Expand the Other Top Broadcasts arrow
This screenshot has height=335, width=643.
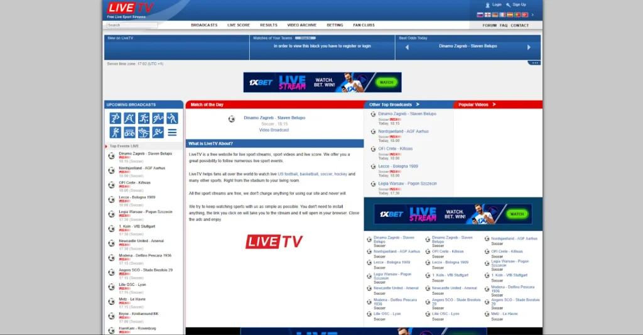click(x=418, y=104)
